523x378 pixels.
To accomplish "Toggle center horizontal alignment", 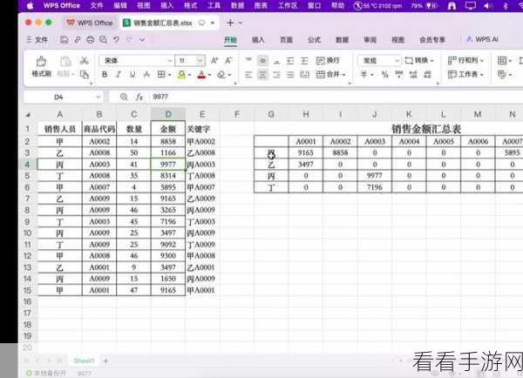I will pyautogui.click(x=262, y=74).
